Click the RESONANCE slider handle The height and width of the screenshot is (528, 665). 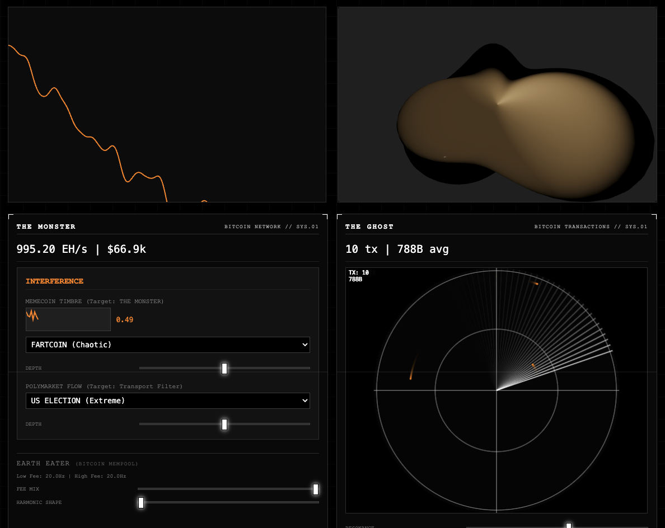[569, 526]
